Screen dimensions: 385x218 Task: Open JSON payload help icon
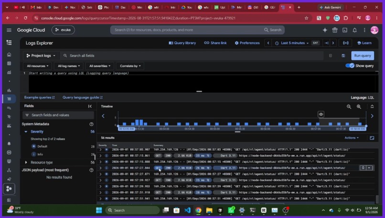91,170
